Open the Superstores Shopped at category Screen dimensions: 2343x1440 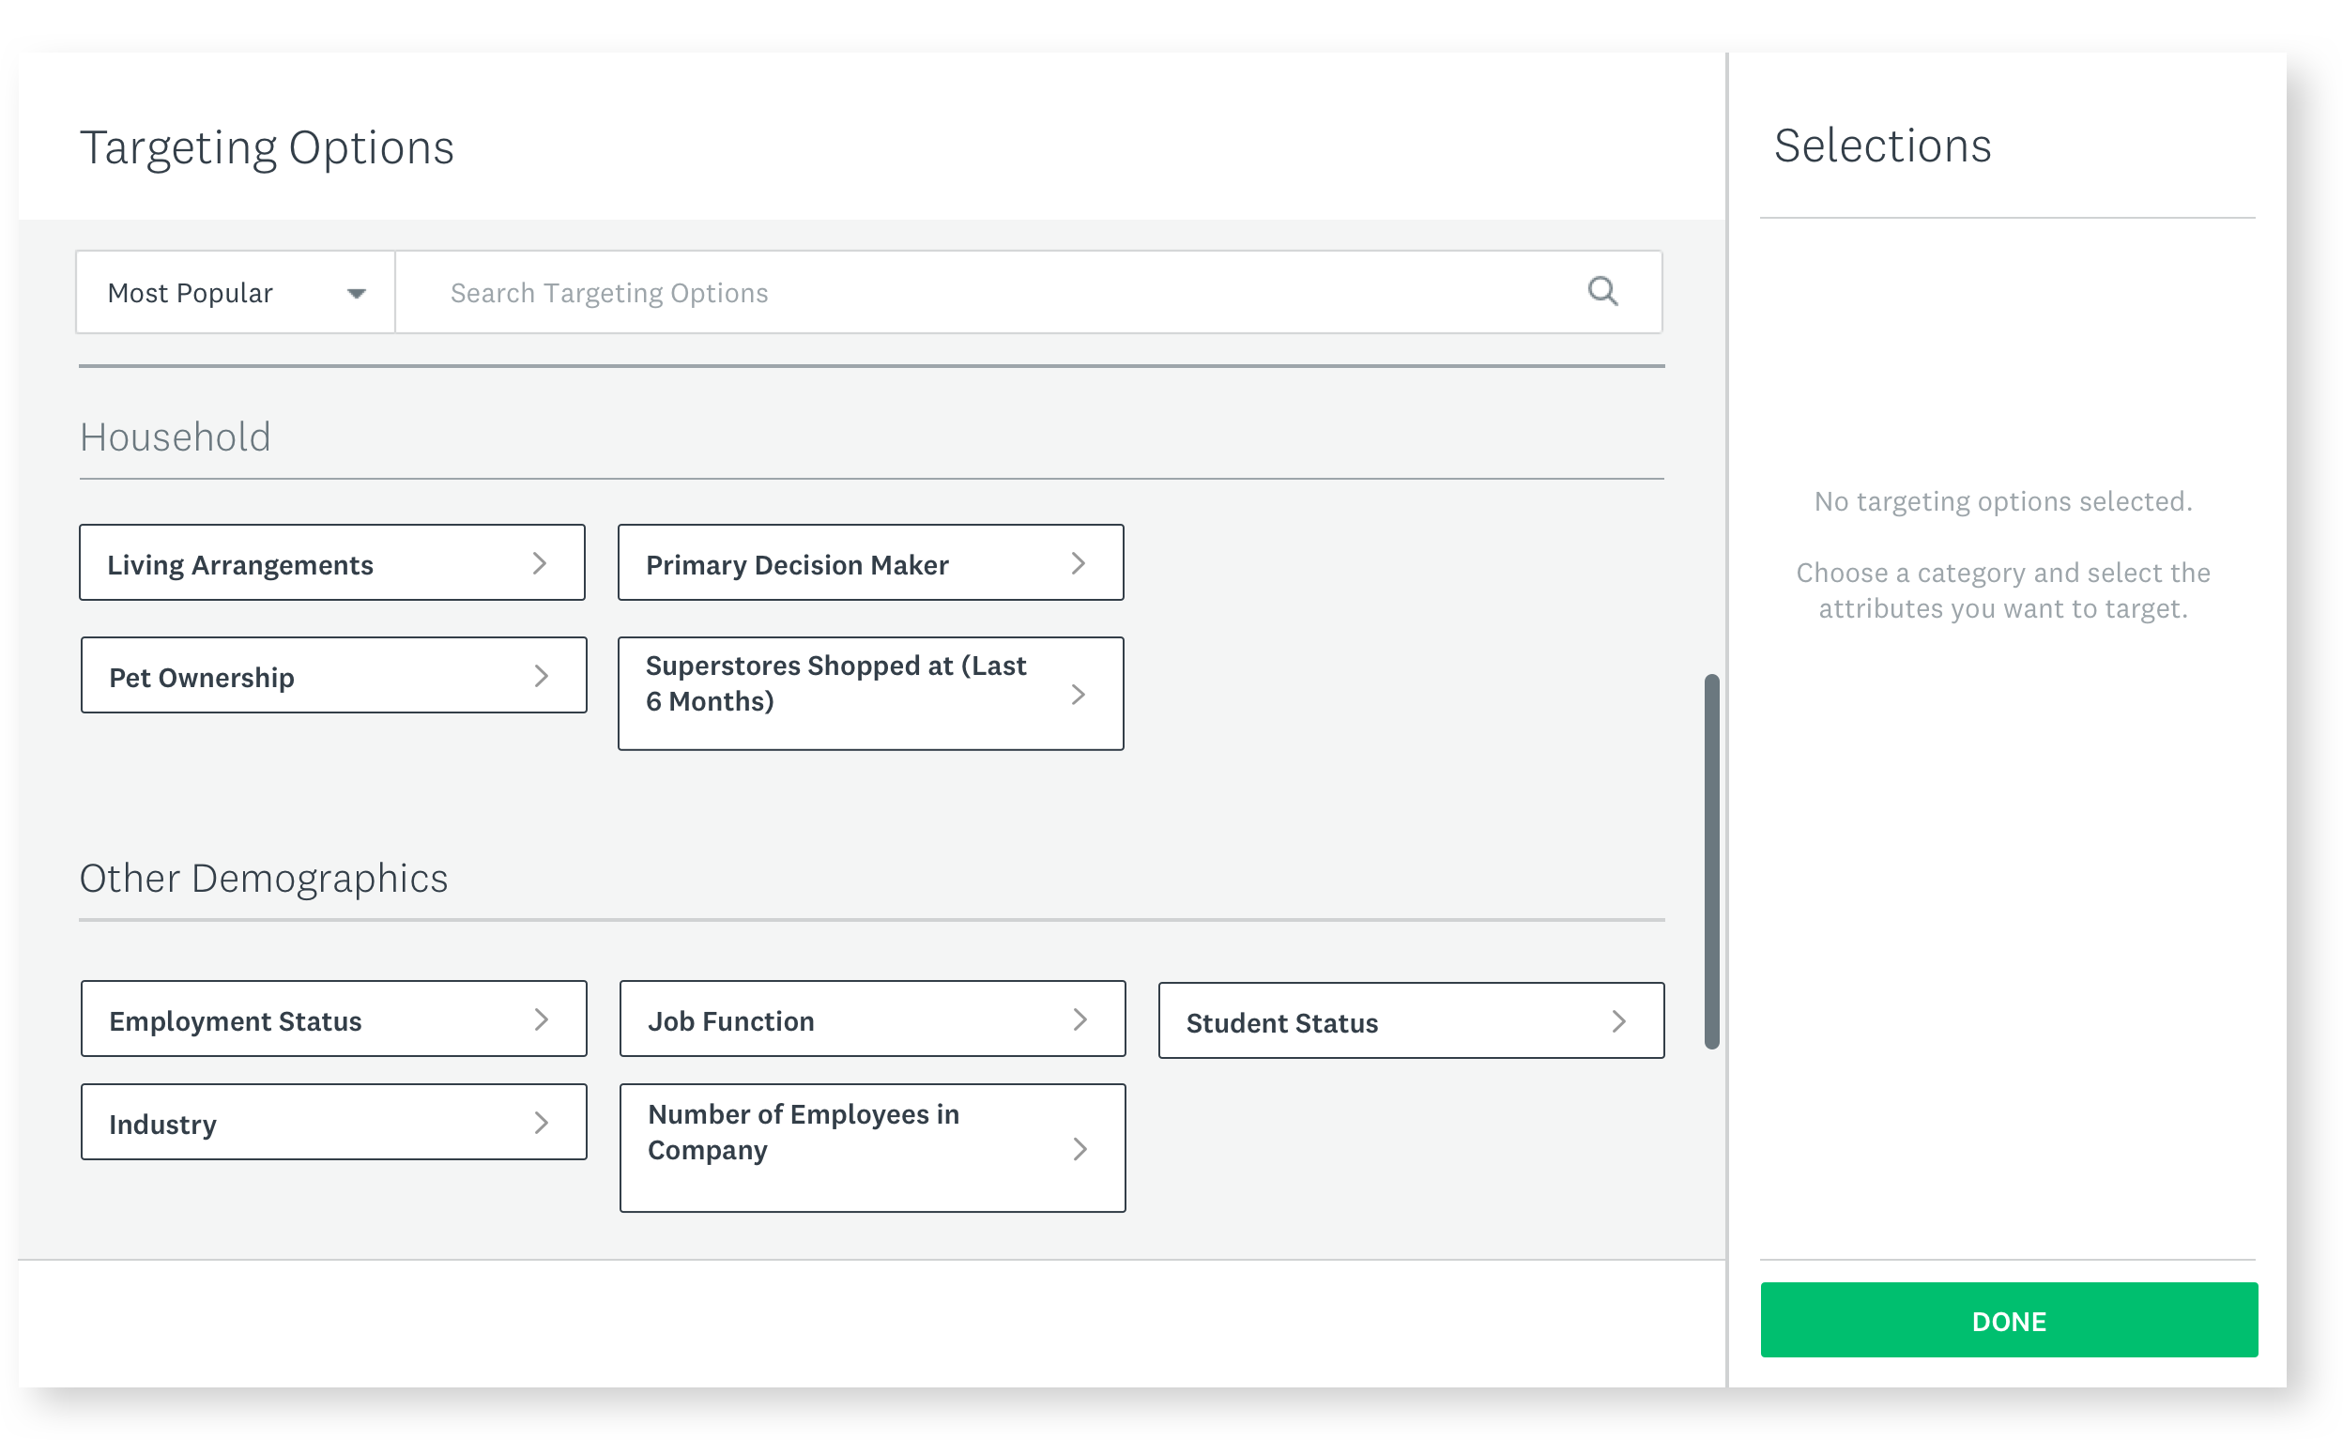(x=870, y=693)
